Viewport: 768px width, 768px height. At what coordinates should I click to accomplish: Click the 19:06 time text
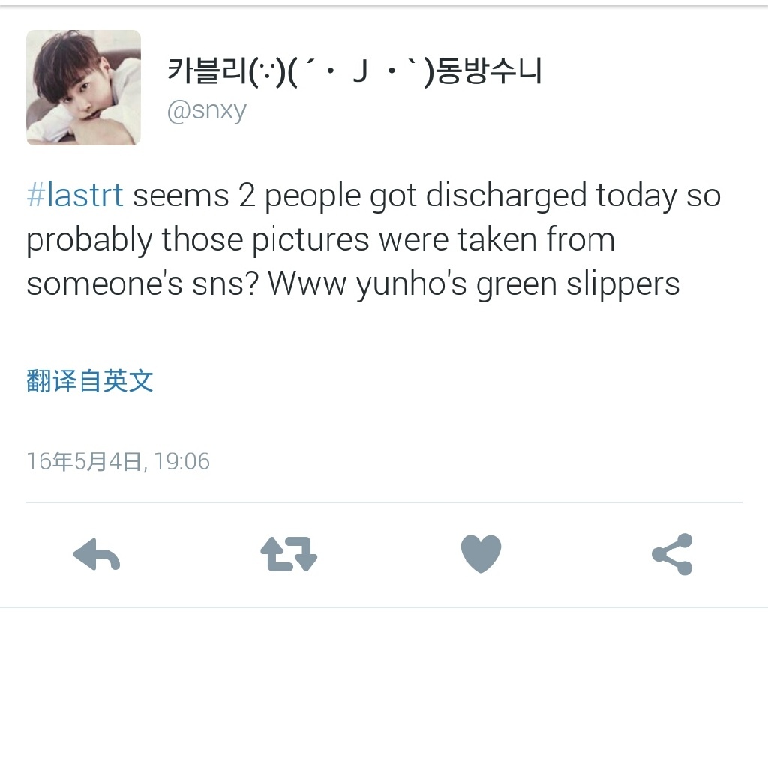pyautogui.click(x=182, y=461)
